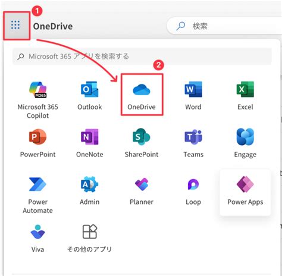Click the magnifier icon in 検索 box

point(181,26)
